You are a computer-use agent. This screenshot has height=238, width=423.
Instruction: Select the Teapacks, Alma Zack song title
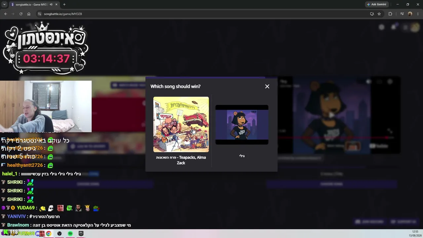(x=181, y=160)
